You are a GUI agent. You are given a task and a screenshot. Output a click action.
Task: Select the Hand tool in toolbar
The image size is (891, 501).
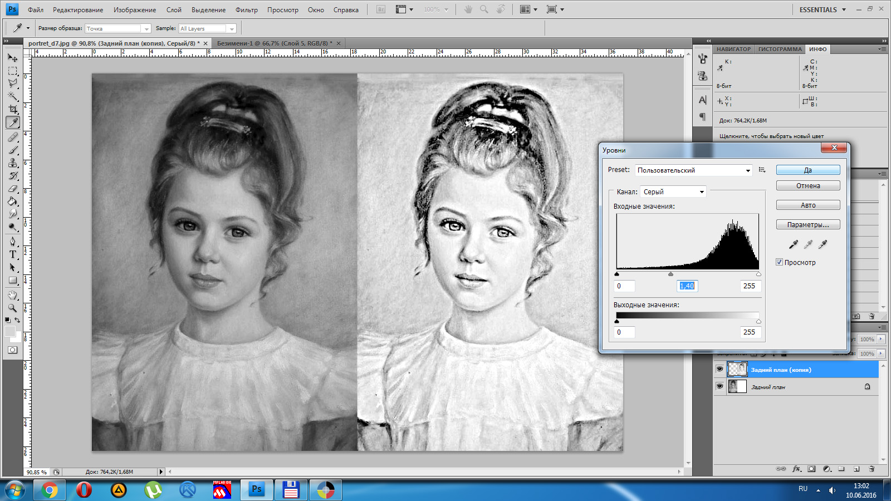(x=13, y=294)
